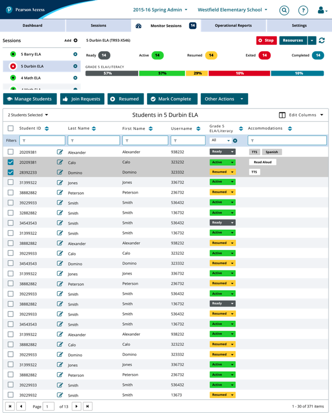Expand the Resources split-button arrow

click(312, 40)
